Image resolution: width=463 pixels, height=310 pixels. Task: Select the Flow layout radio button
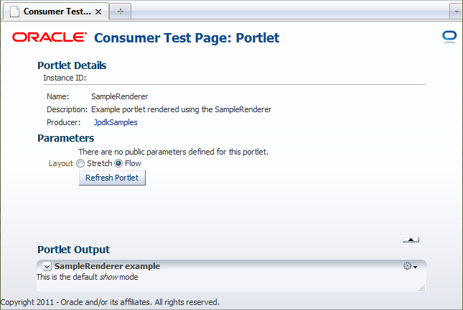pyautogui.click(x=118, y=163)
